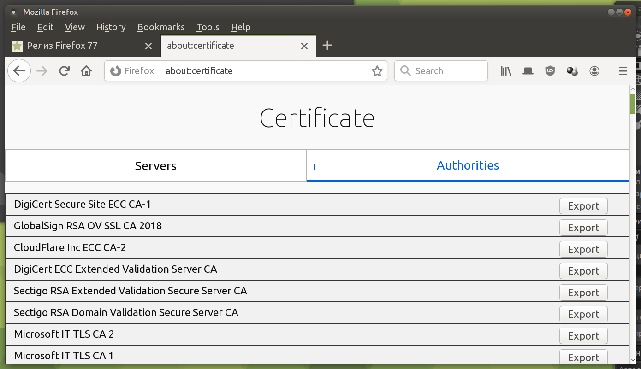Click the hat-shaped extension icon
Screen dimensions: 641x369
pos(528,71)
